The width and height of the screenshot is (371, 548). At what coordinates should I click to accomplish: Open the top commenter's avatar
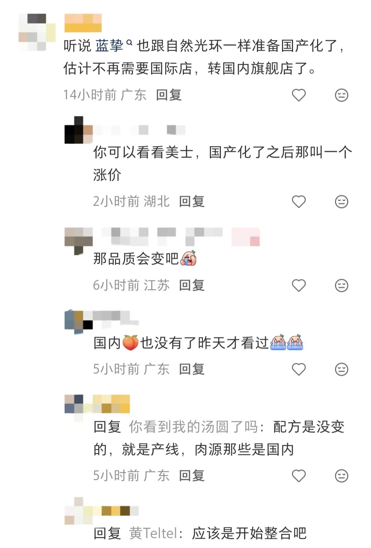coord(37,32)
